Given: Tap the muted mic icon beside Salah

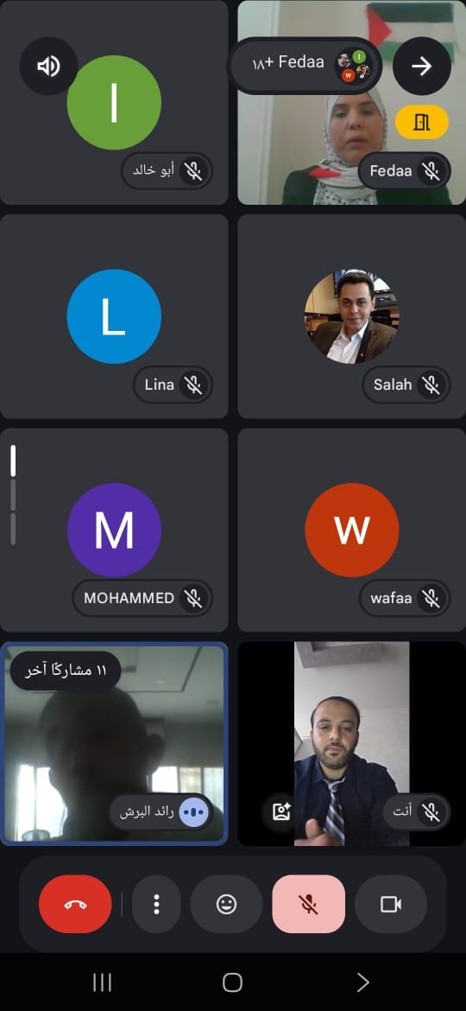Looking at the screenshot, I should [431, 385].
